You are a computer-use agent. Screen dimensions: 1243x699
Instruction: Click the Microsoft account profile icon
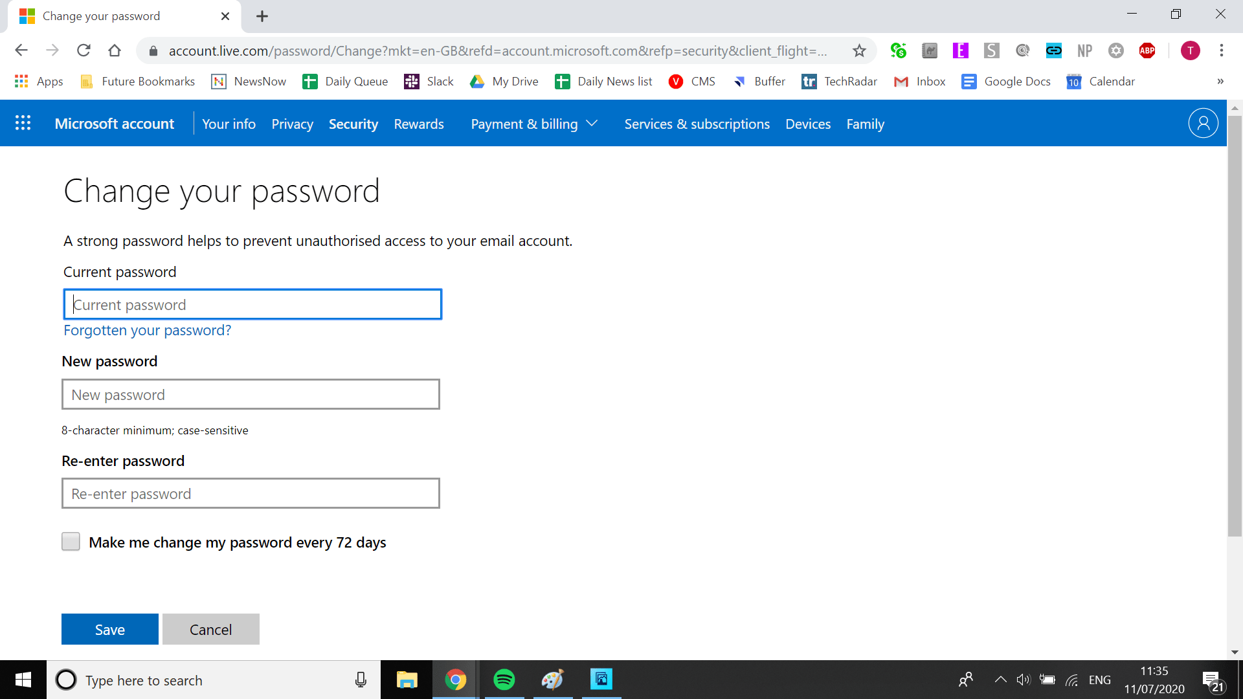1203,122
